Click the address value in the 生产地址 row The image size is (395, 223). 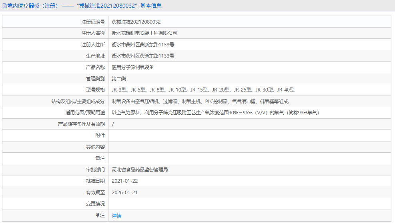click(x=143, y=56)
